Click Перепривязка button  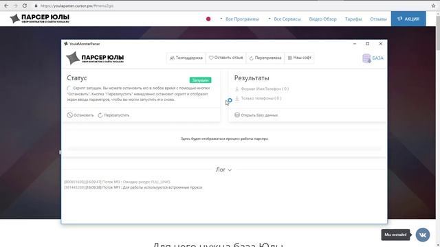[x=265, y=58]
